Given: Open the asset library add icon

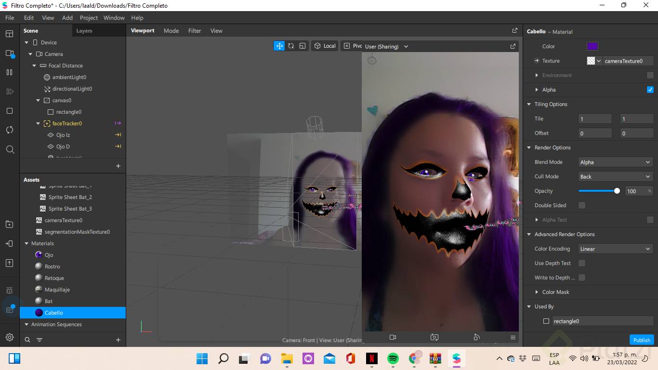Looking at the screenshot, I should [9, 225].
